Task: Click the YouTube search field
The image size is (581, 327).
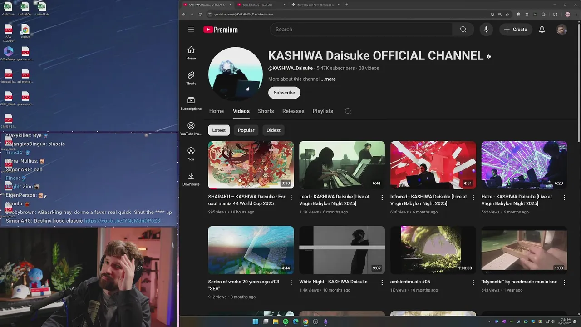Action: 361,30
